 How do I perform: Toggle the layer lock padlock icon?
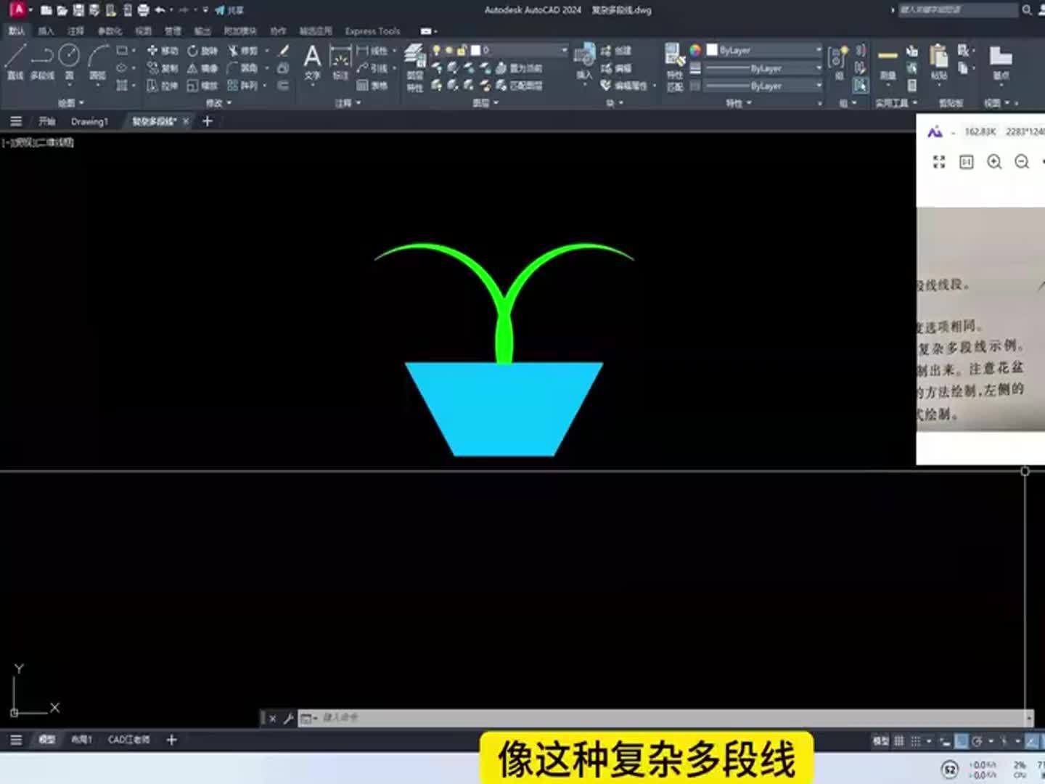463,49
